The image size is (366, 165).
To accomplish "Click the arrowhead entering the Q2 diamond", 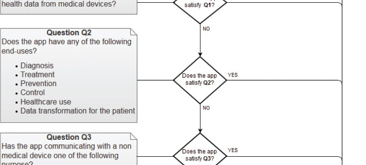I will (x=200, y=55).
